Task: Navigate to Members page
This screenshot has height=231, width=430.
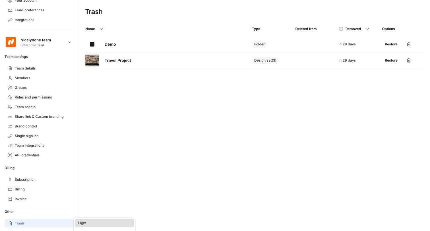Action: point(39,78)
